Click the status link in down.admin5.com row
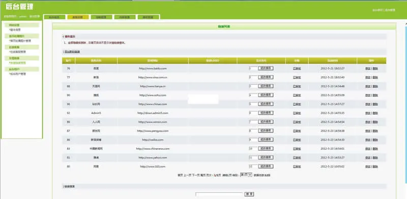This screenshot has height=199, width=407. click(297, 113)
